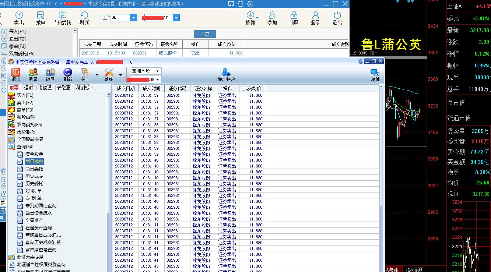Click the message icon in the back title bar

click(231, 4)
